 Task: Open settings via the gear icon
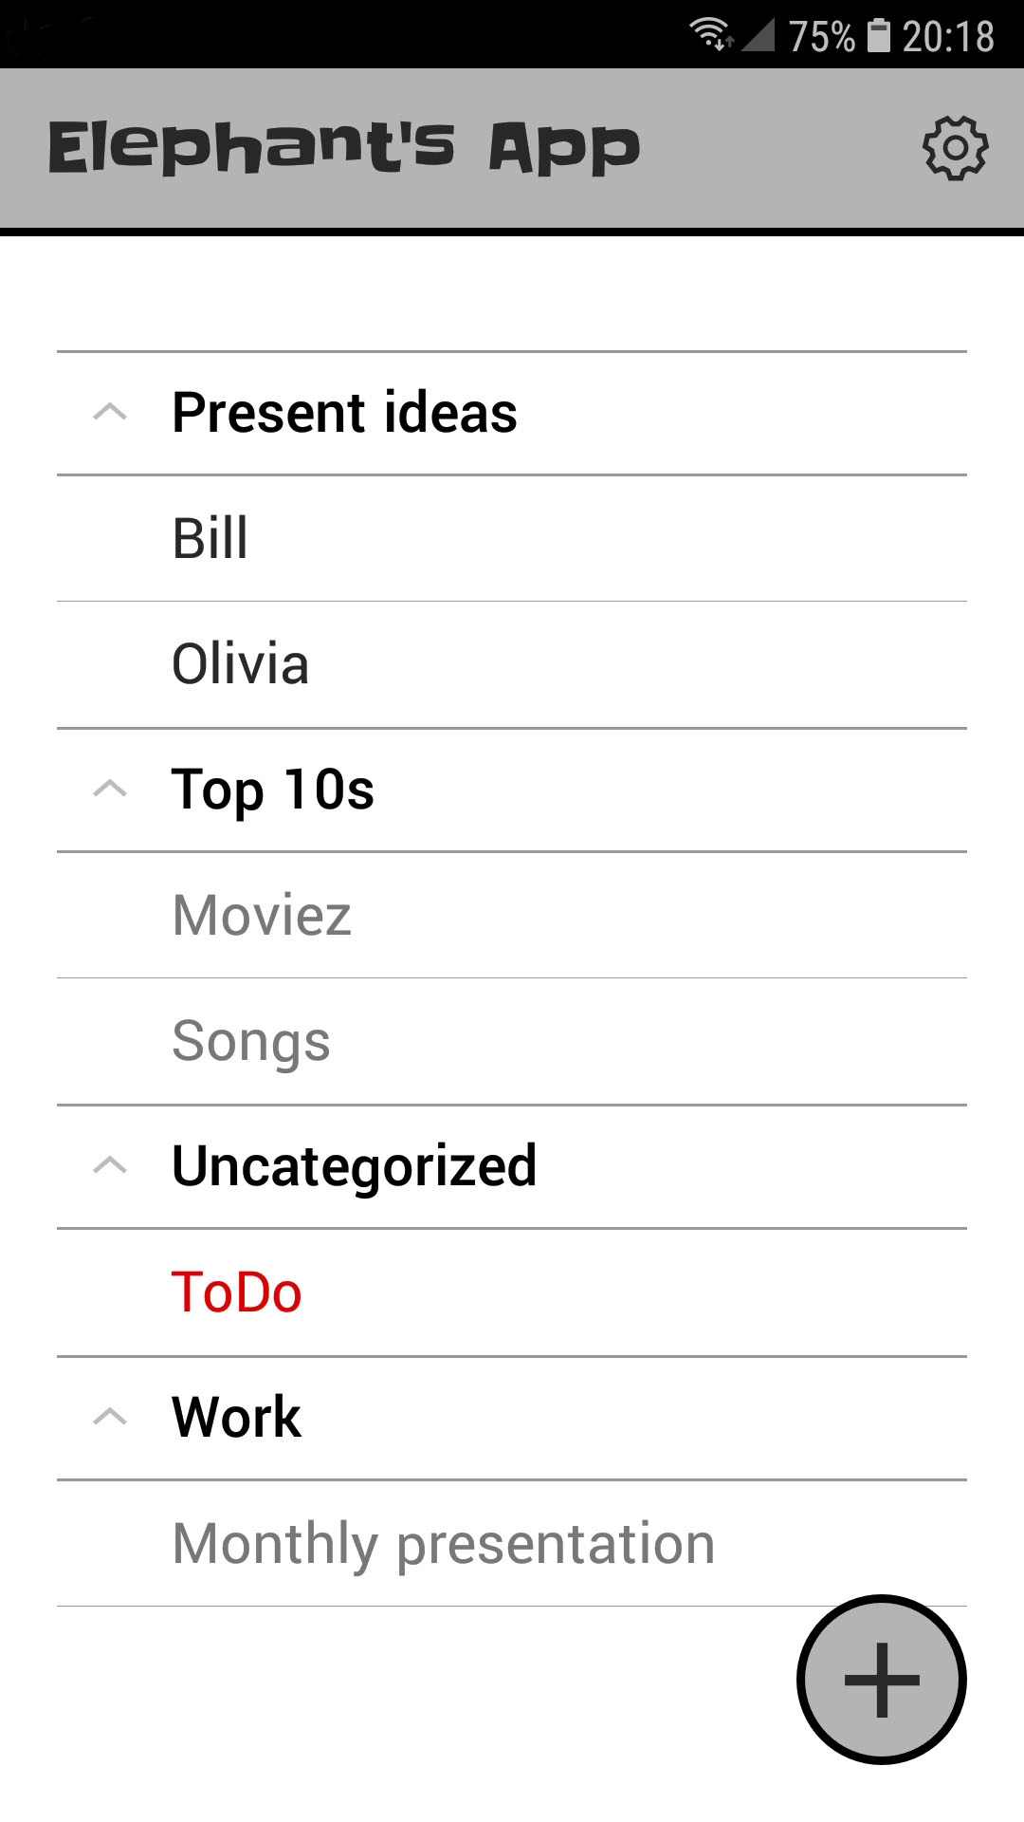click(955, 148)
